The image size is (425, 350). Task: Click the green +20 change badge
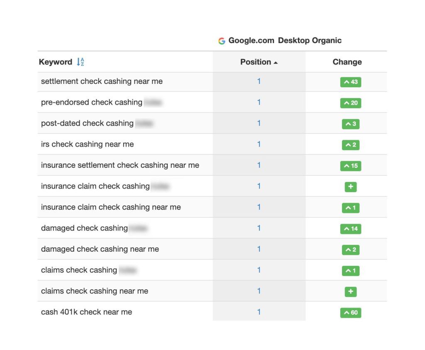(x=351, y=103)
